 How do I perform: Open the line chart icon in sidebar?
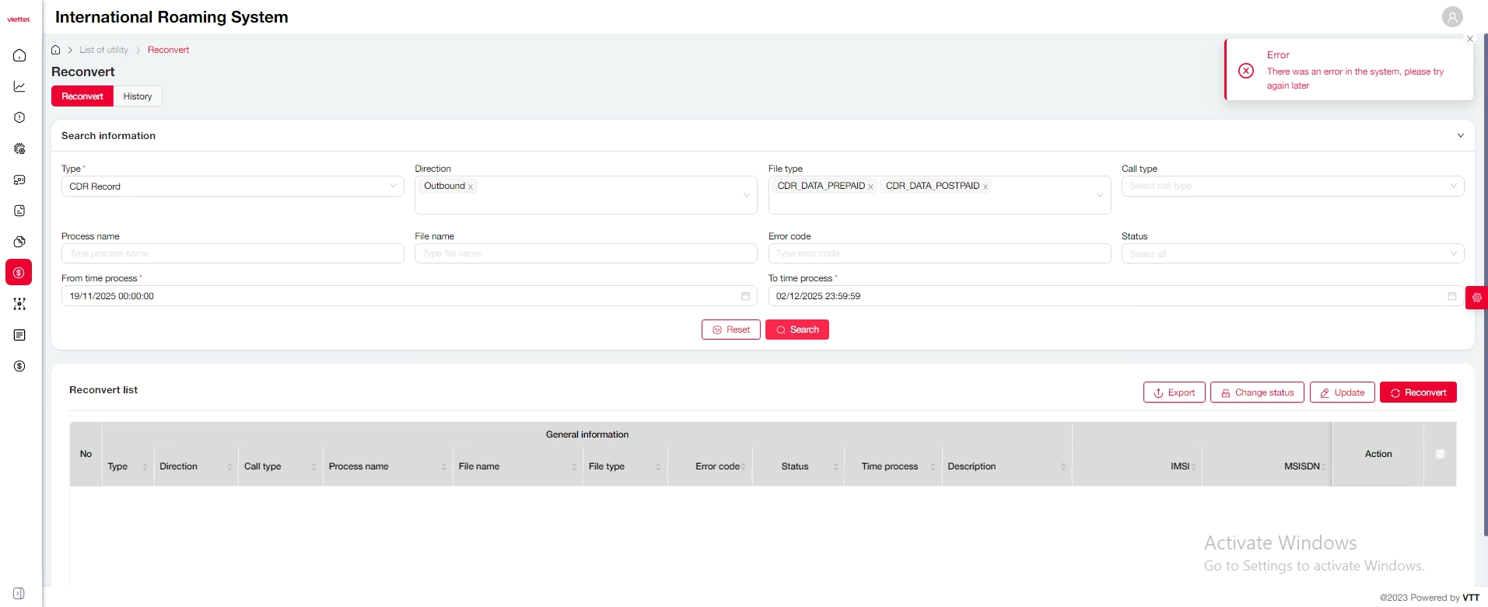coord(19,86)
